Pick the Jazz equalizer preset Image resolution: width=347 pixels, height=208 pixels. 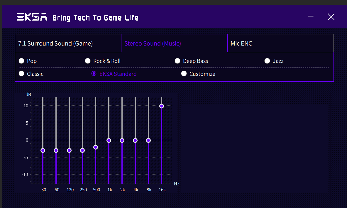pos(267,61)
